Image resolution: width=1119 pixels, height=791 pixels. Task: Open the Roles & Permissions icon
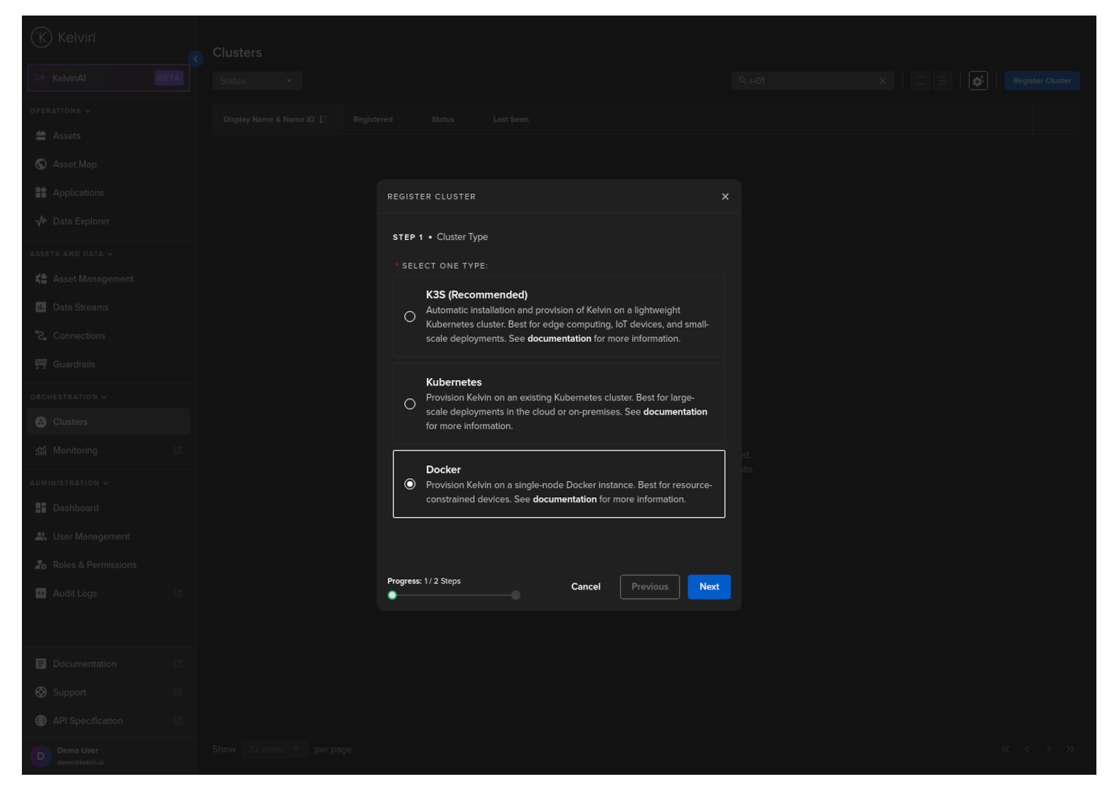[x=41, y=565]
